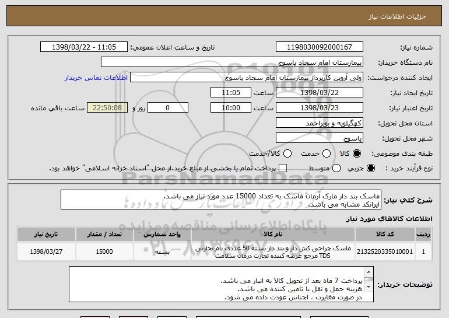Click the surgical mask product name cell

coord(273,251)
